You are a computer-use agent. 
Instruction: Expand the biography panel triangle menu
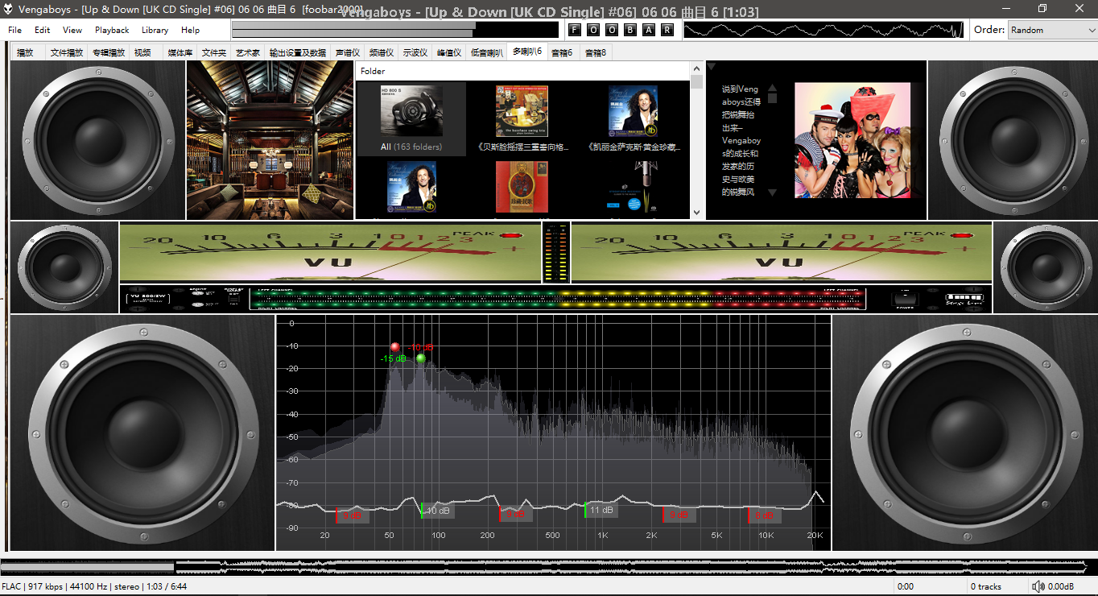pos(711,67)
